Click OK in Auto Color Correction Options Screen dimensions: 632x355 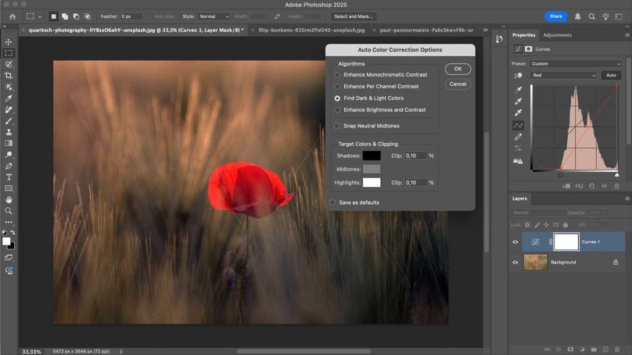click(x=458, y=69)
